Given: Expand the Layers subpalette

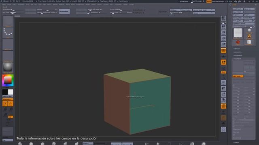Looking at the screenshot, I should tap(236, 142).
